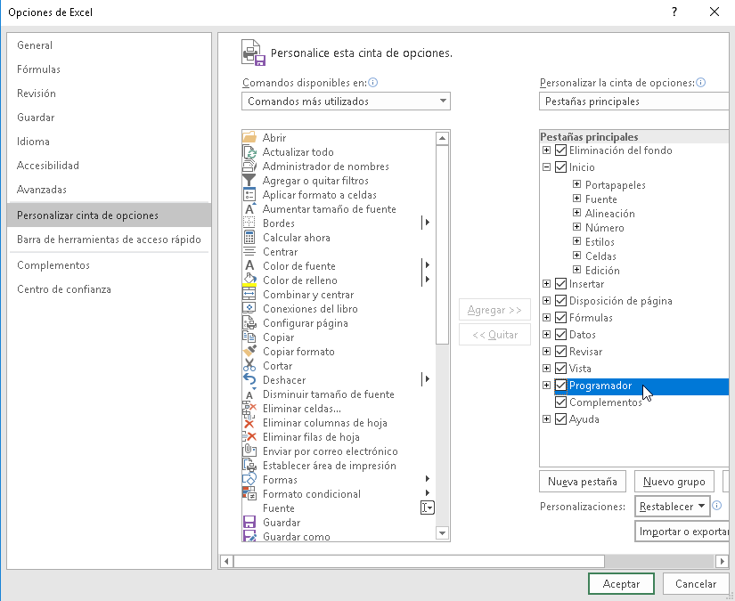Click the Eliminar celdas icon
Viewport: 735px width, 601px height.
pos(249,409)
